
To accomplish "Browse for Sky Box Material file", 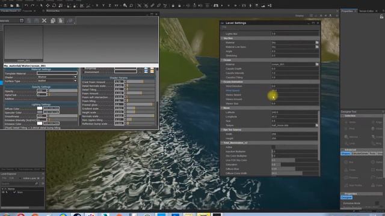I will click(x=317, y=43).
